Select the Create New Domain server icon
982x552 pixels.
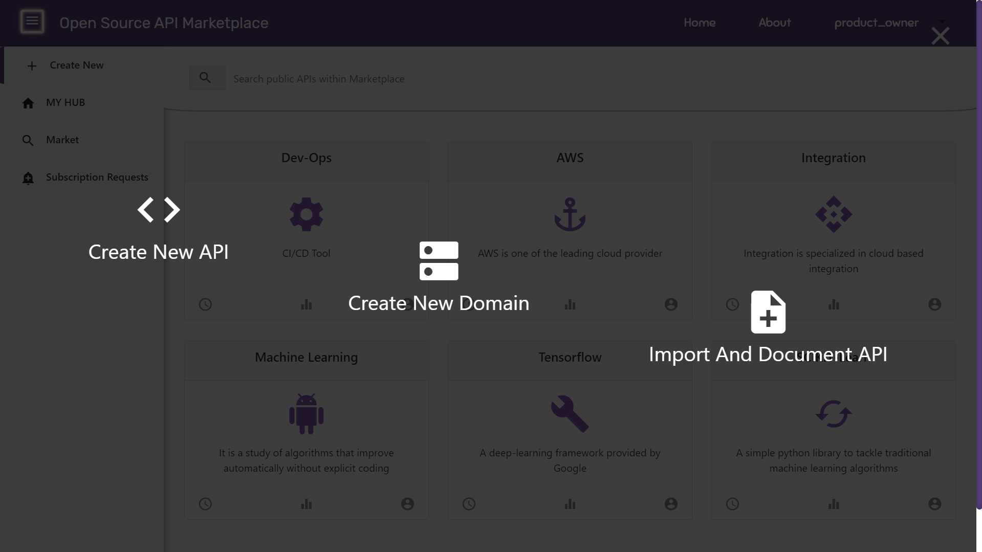[x=439, y=261]
